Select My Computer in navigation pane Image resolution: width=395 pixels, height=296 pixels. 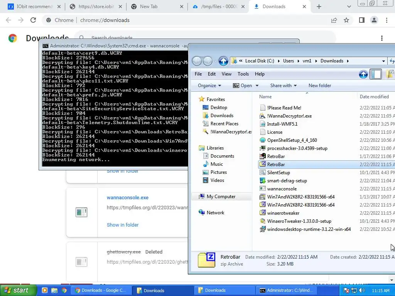(x=221, y=197)
